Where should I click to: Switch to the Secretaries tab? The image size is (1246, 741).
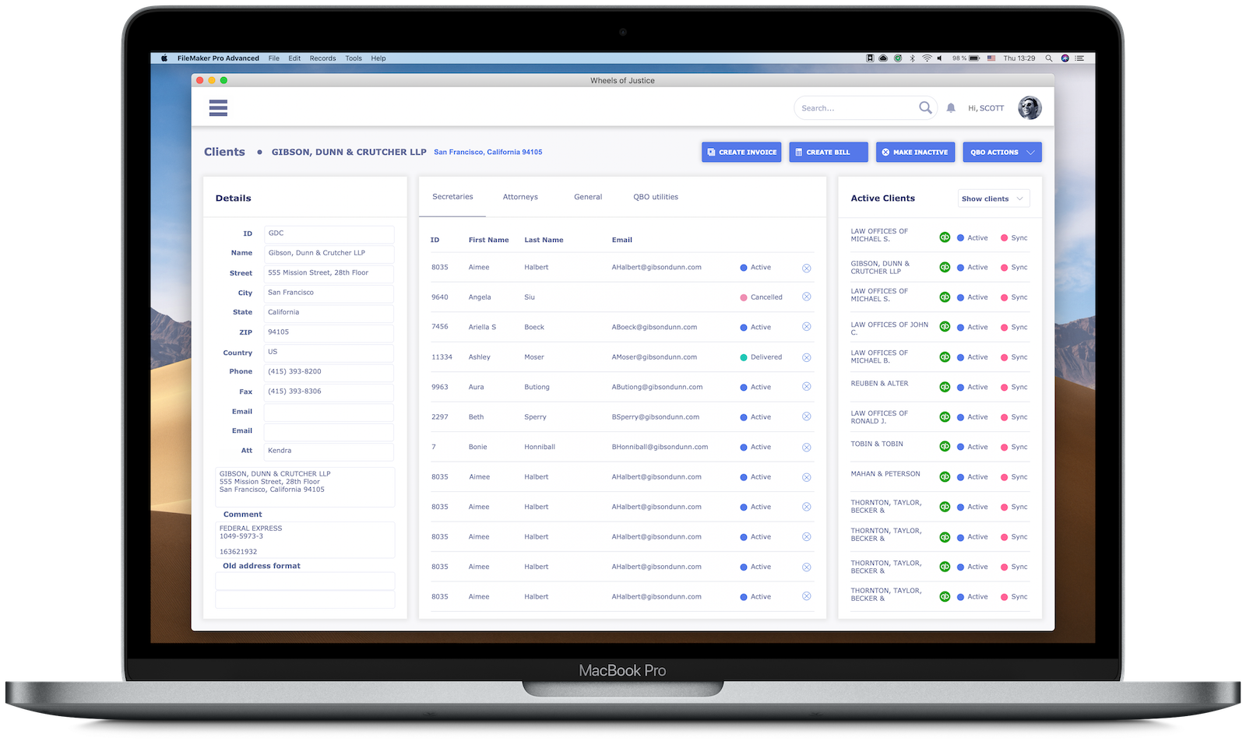click(452, 197)
